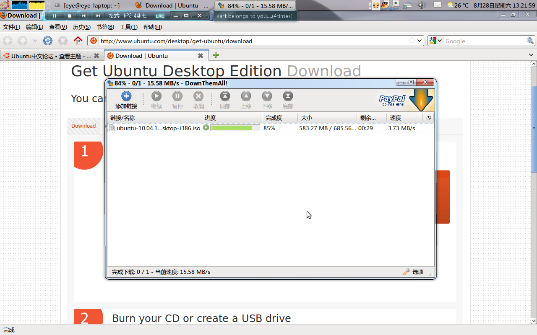Click the 84% DownThemAll taskbar button
This screenshot has width=537, height=335.
pos(255,5)
